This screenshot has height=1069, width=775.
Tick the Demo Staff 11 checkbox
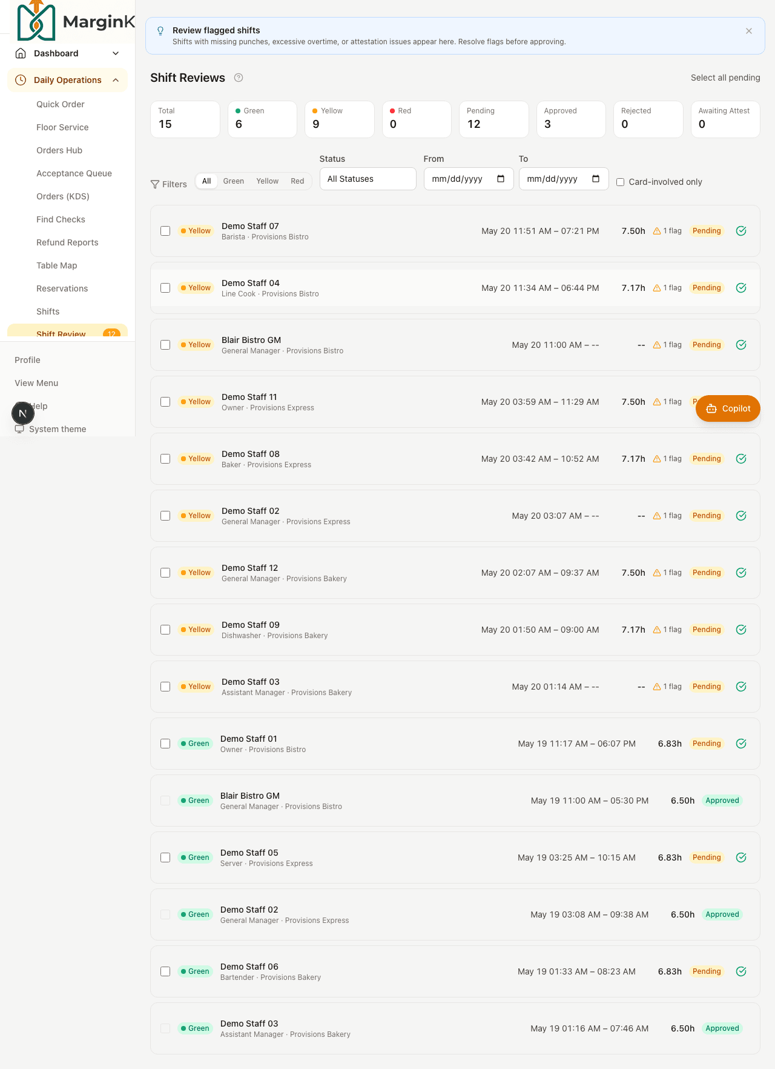[165, 402]
